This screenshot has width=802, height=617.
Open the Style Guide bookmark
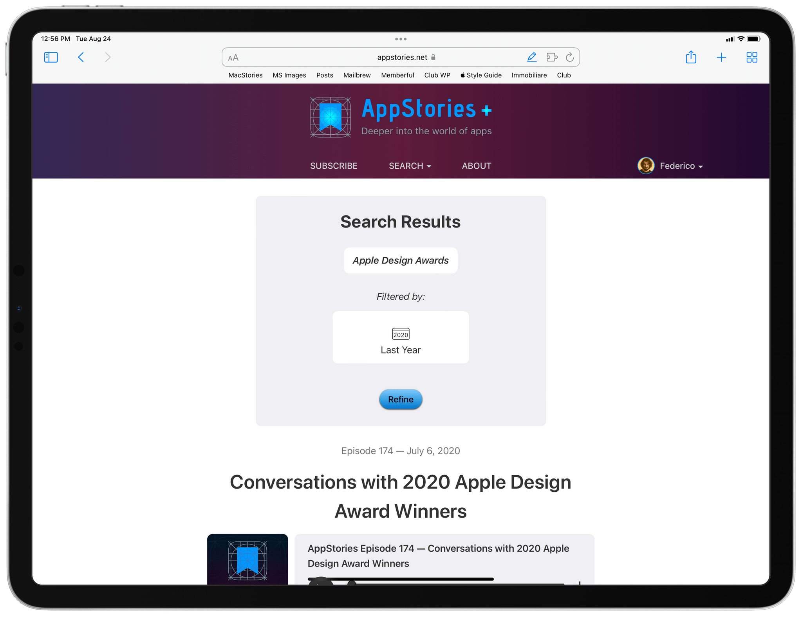coord(481,75)
